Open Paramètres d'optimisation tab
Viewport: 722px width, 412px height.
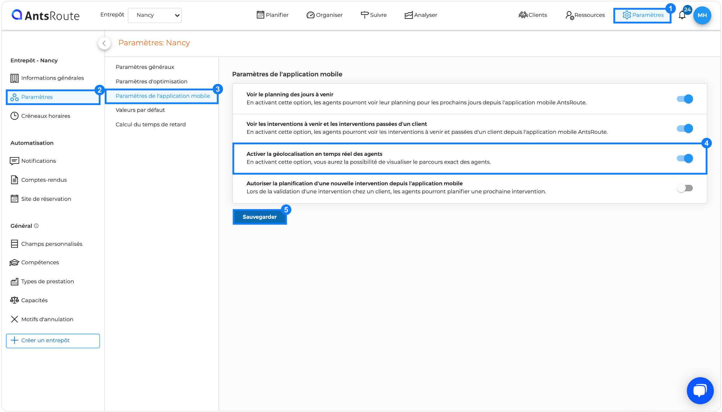click(151, 82)
